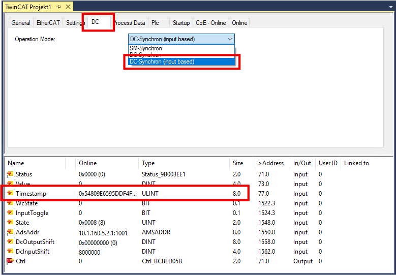Go to the CoE - Online tab

coord(211,23)
